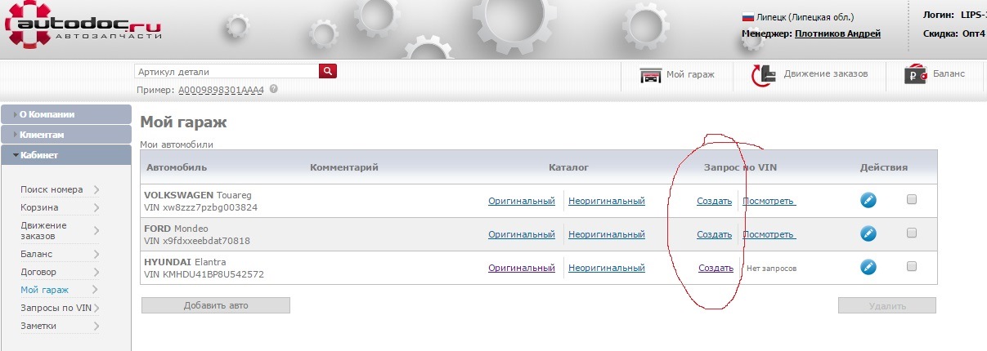Viewport: 987px width, 351px height.
Task: Click Посмотреть VIN requests for Volkswagen Touareg
Action: click(769, 201)
